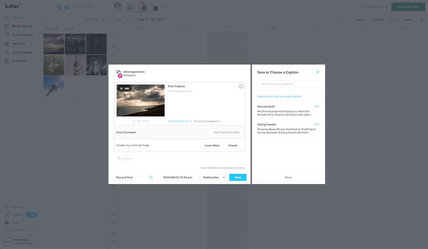Switch to the Month view tab

(x=408, y=20)
